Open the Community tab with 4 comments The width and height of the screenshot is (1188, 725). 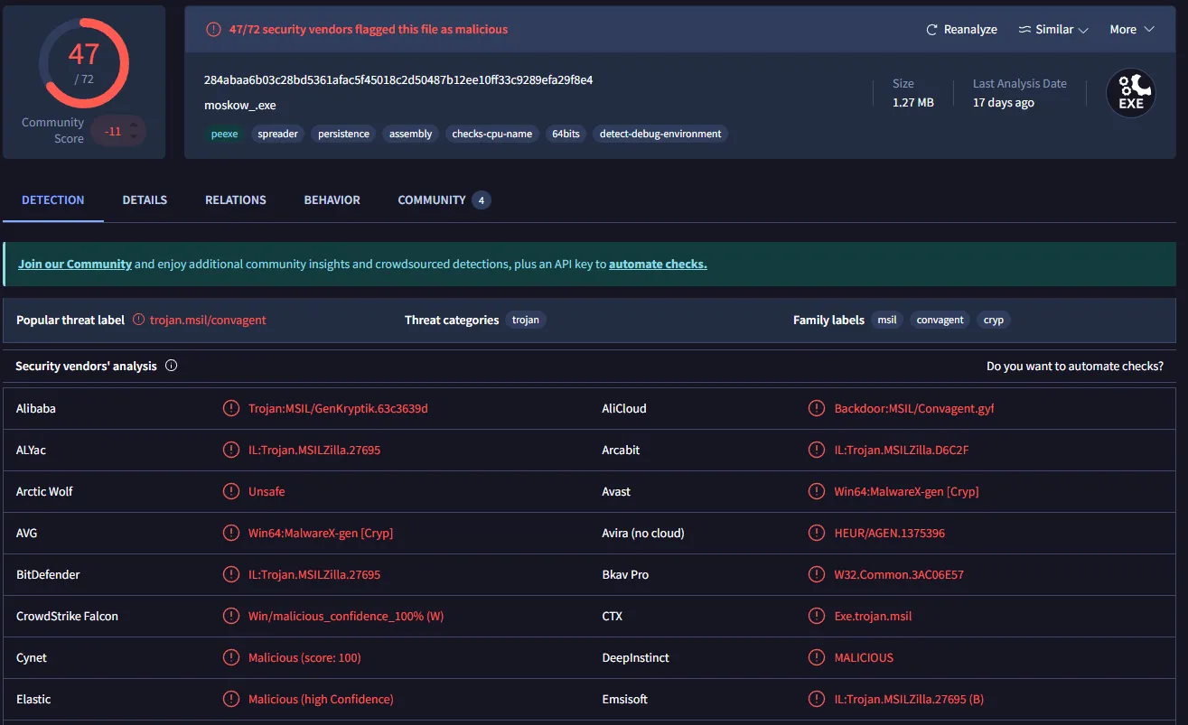pos(444,200)
